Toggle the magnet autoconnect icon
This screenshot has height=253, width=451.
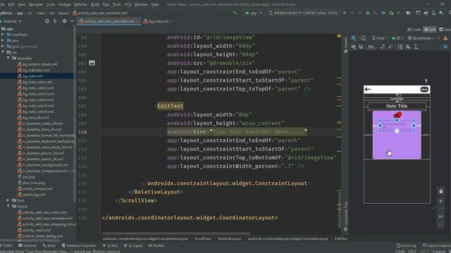click(361, 47)
